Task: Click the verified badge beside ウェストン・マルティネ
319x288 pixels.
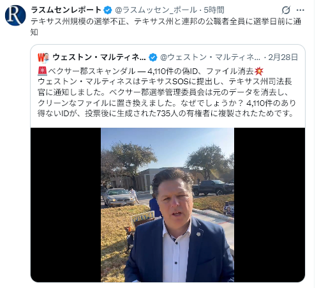Action: pyautogui.click(x=152, y=57)
